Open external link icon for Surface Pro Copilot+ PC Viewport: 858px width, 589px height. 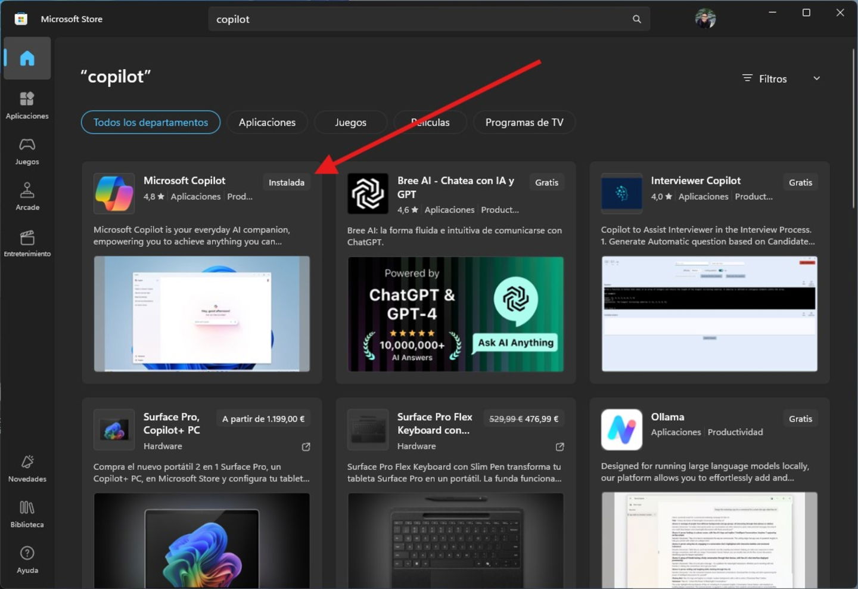(306, 447)
